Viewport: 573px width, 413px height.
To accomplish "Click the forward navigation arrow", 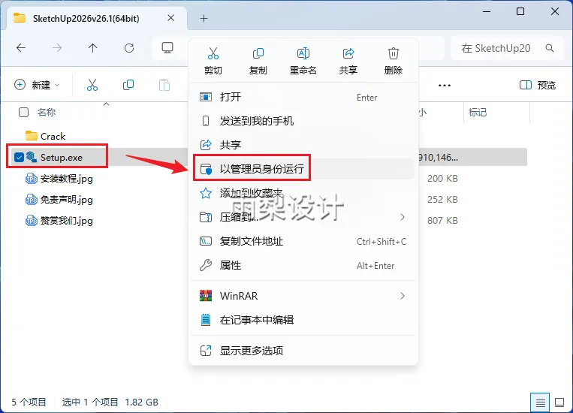I will tap(57, 48).
